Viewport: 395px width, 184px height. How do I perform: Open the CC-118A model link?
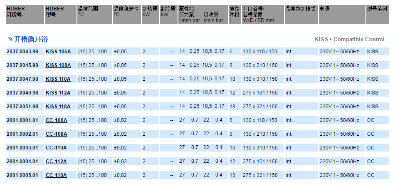(56, 175)
